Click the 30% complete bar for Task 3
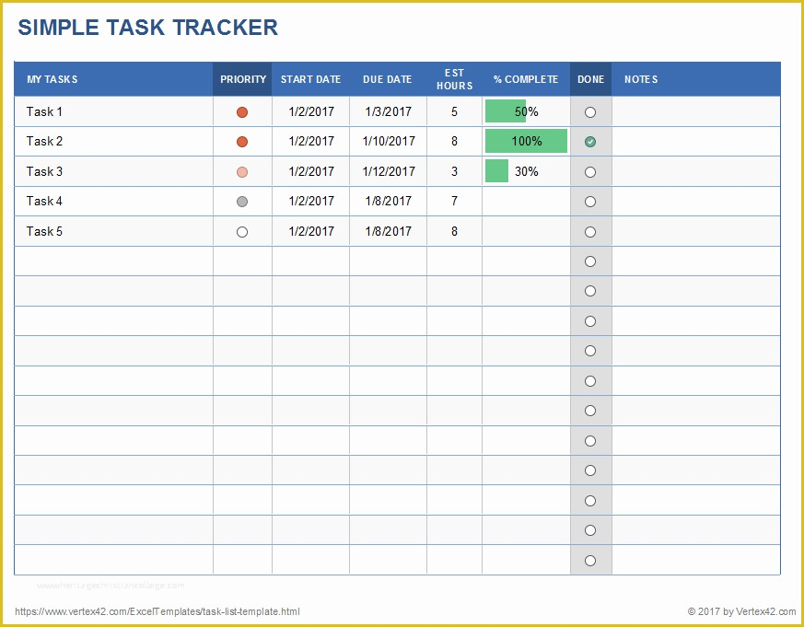Screen dimensions: 804x627 tap(496, 171)
